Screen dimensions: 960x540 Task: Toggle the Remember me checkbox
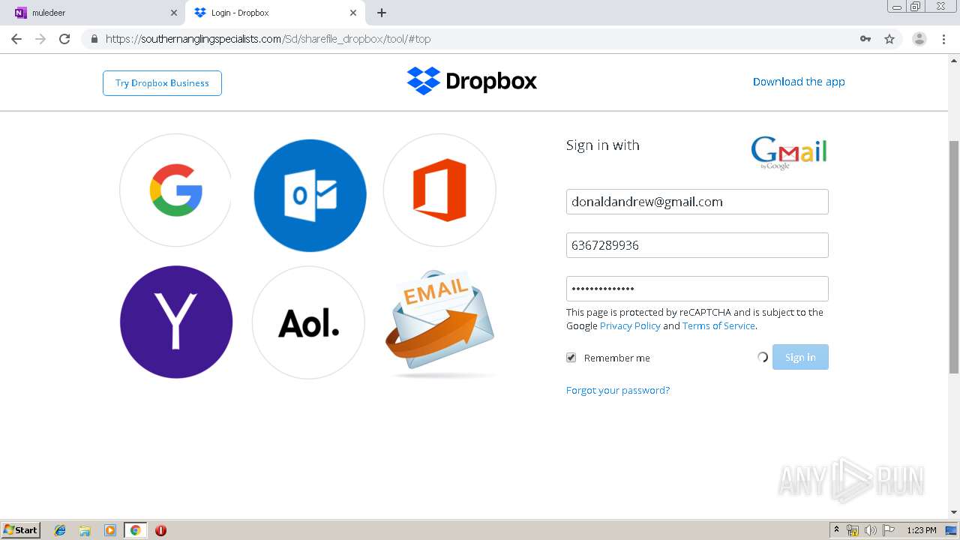coord(571,358)
